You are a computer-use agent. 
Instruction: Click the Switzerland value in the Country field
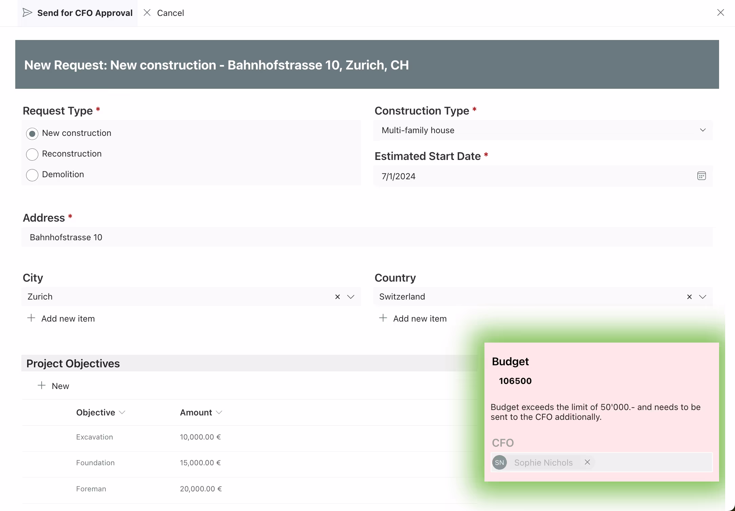(x=402, y=297)
